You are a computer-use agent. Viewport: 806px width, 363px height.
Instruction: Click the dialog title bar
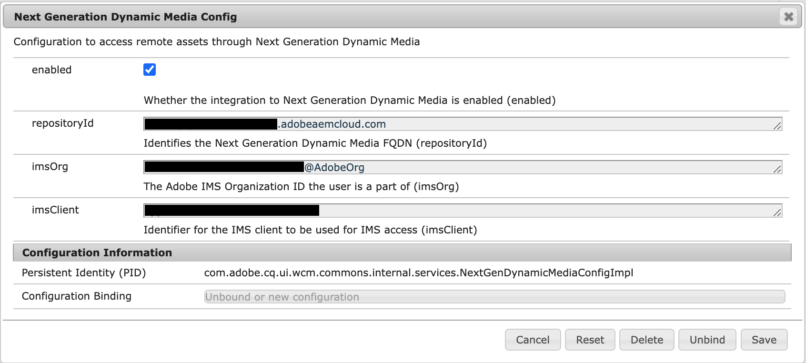[x=381, y=17]
